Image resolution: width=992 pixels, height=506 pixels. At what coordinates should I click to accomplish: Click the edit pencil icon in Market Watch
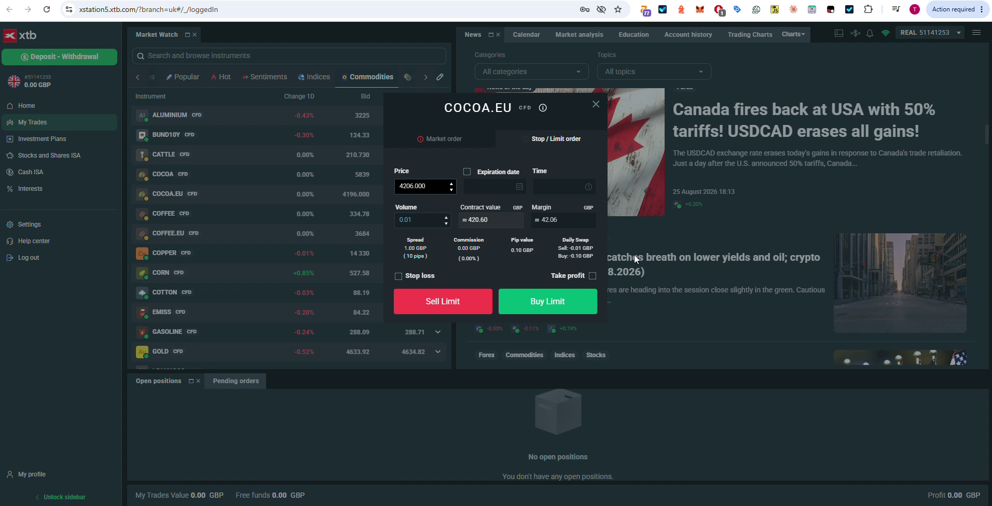(440, 77)
